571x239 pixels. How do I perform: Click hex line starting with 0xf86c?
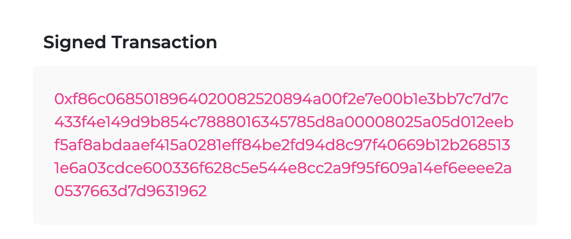[281, 99]
